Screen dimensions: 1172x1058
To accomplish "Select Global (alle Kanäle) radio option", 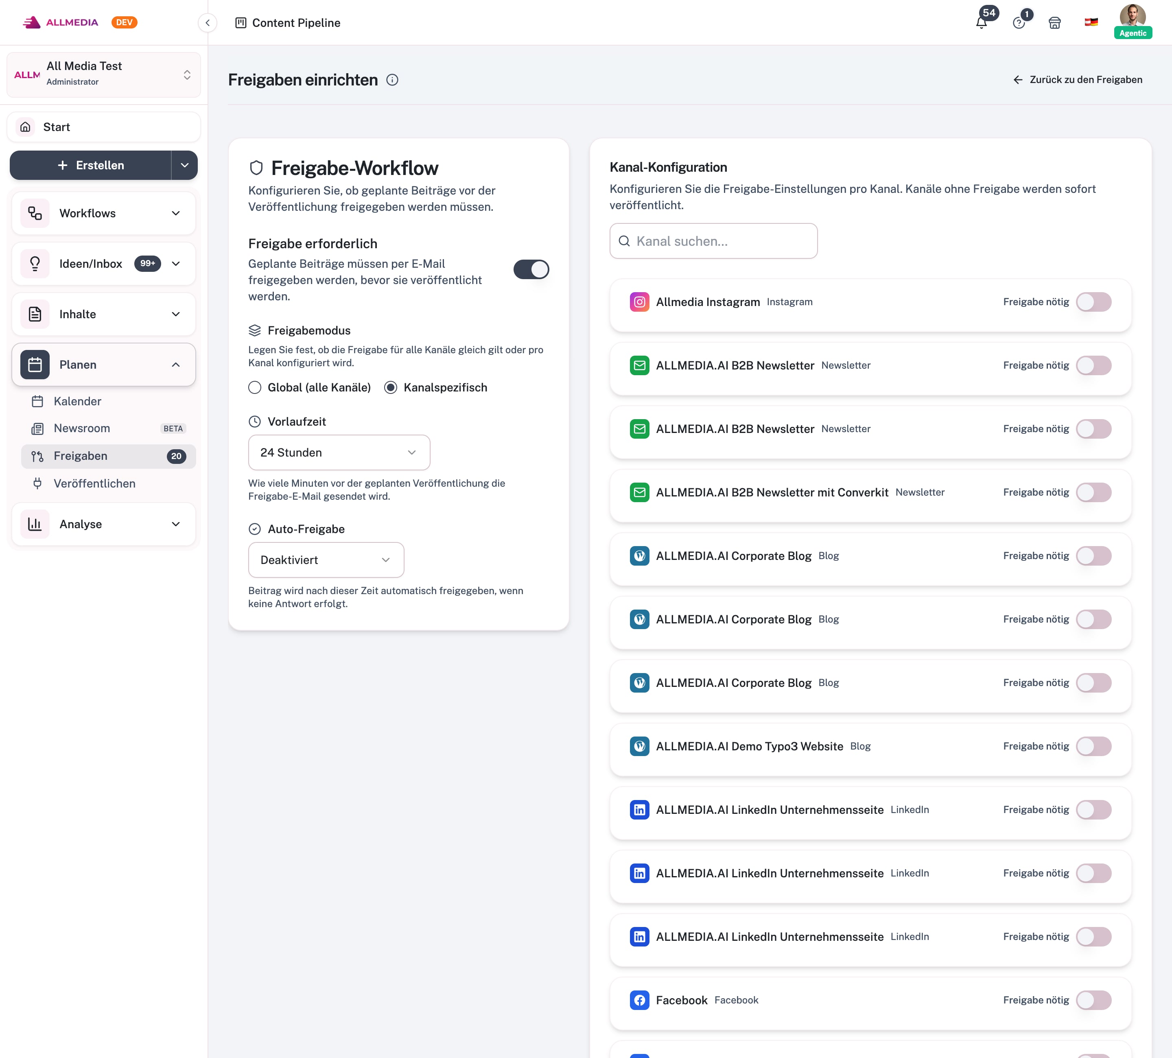I will pos(255,387).
